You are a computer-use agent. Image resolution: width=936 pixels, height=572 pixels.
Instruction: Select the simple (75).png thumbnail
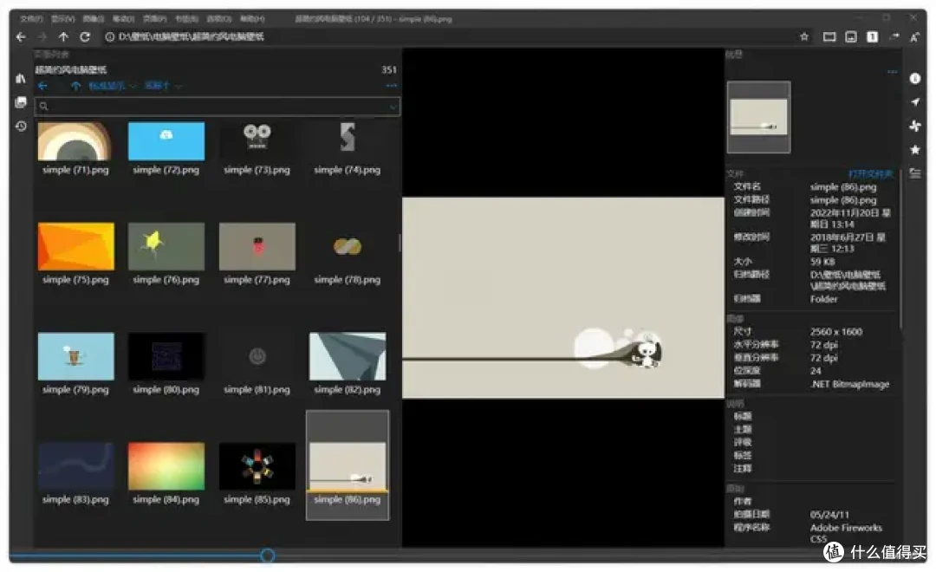(76, 247)
